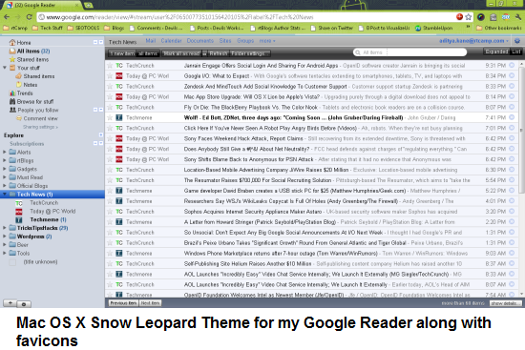
Task: Expand the Gadgets folder
Action: (5, 169)
